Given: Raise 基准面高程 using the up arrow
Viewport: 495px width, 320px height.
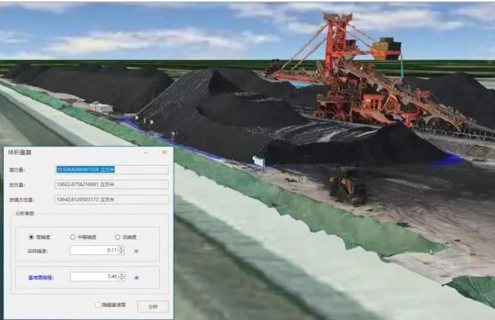Looking at the screenshot, I should click(121, 274).
